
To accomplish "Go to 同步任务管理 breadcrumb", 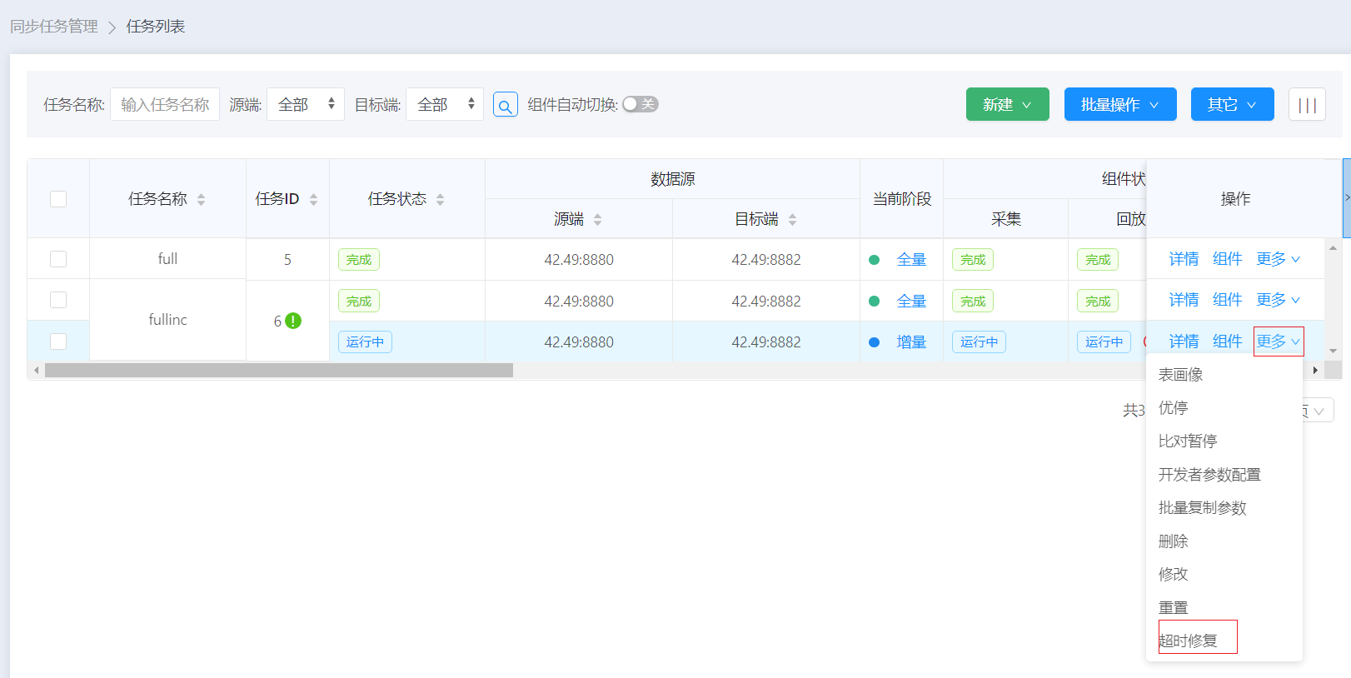I will coord(54,27).
